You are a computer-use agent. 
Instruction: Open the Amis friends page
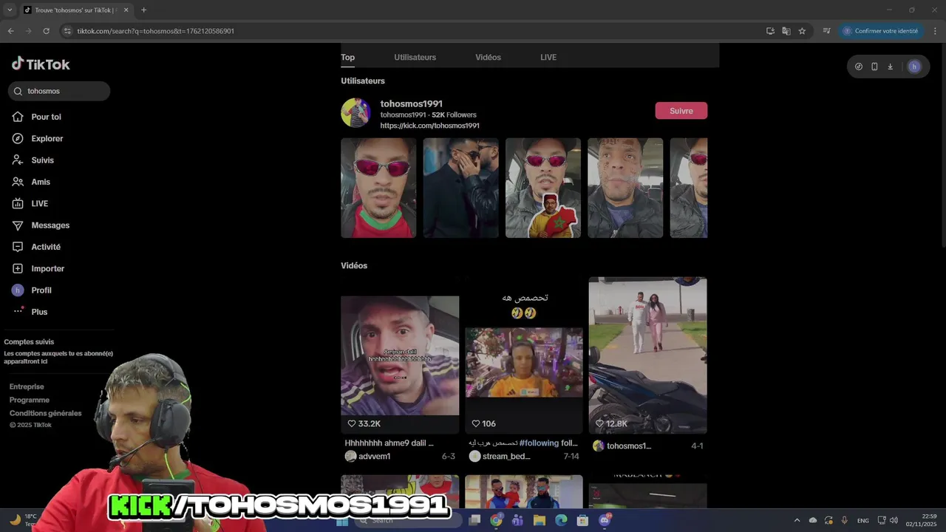pos(41,182)
